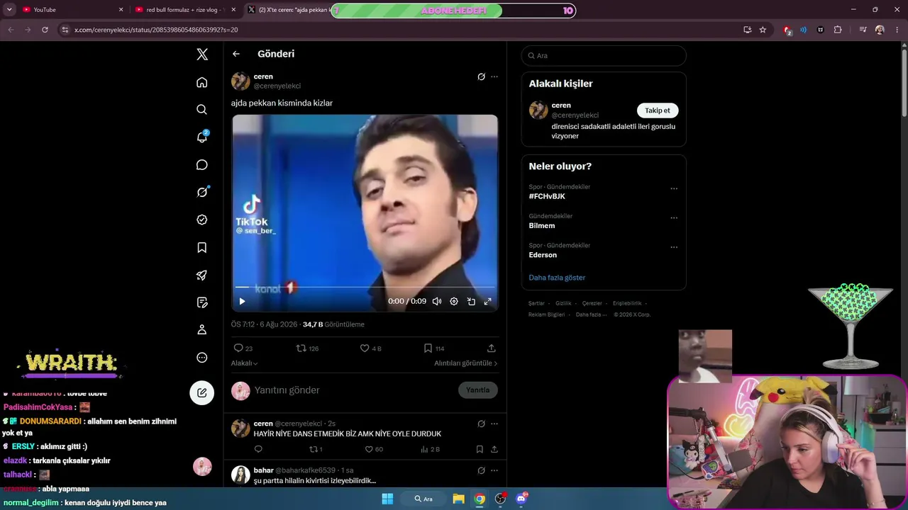Close the YouTube tab
The image size is (908, 510).
pyautogui.click(x=121, y=10)
